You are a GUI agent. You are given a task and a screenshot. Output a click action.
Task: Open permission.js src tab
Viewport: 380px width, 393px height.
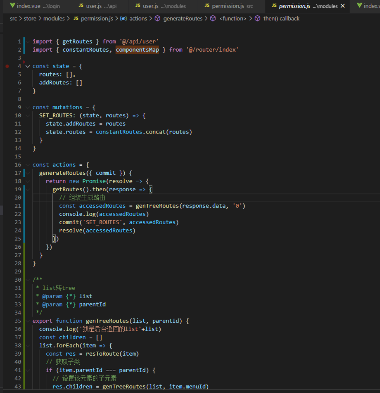[232, 6]
